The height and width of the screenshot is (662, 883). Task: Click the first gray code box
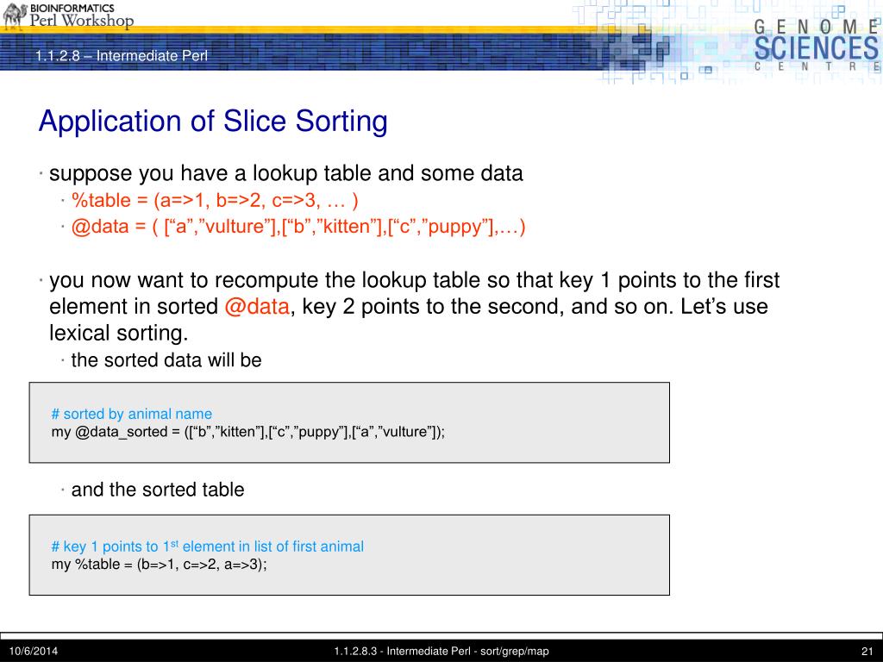349,422
